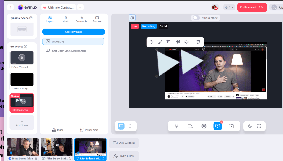Viewport: 283px width, 161px height.
Task: Click Add New Layer button
Action: click(x=74, y=32)
